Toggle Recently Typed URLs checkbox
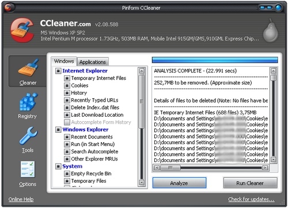This screenshot has width=288, height=208. [67, 100]
